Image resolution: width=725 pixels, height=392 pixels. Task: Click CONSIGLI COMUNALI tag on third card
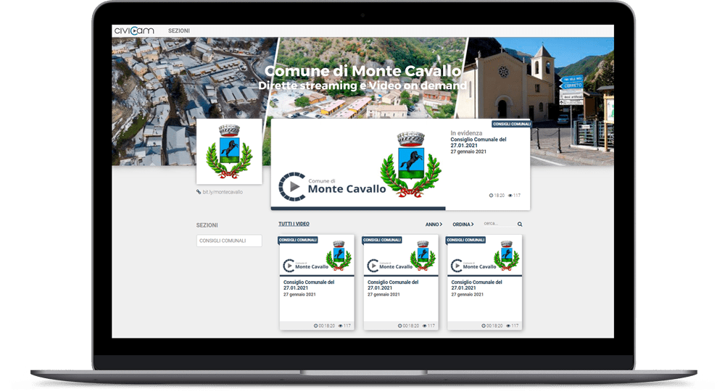pos(465,240)
